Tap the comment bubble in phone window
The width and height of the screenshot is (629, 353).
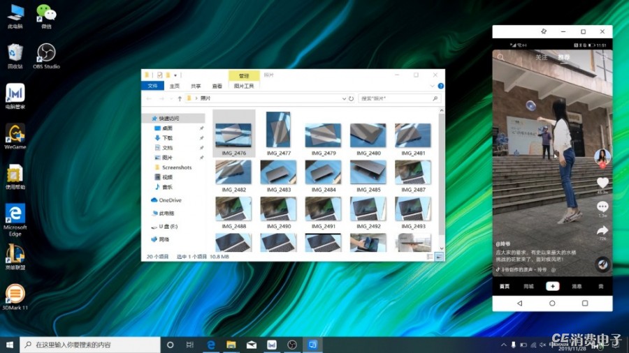[x=602, y=206]
